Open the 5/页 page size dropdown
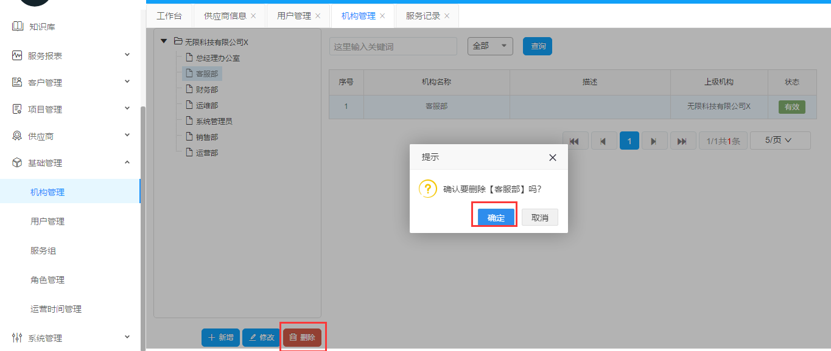831x351 pixels. coord(780,141)
